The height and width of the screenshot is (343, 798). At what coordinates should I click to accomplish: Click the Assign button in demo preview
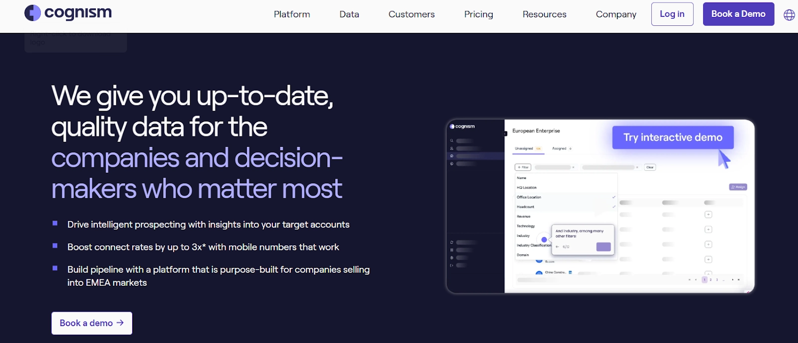click(738, 187)
